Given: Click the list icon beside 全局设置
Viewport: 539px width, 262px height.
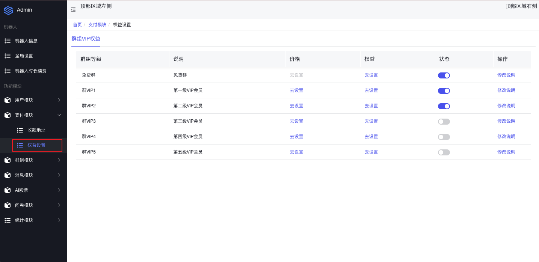Looking at the screenshot, I should point(8,56).
